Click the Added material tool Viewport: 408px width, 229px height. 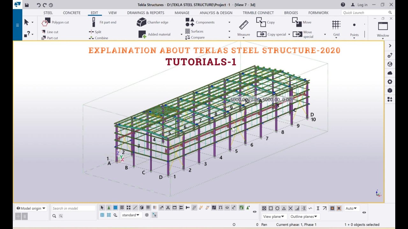click(x=155, y=34)
